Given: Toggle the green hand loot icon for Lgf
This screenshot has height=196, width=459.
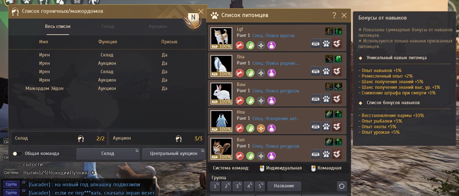Looking at the screenshot, I should [250, 46].
